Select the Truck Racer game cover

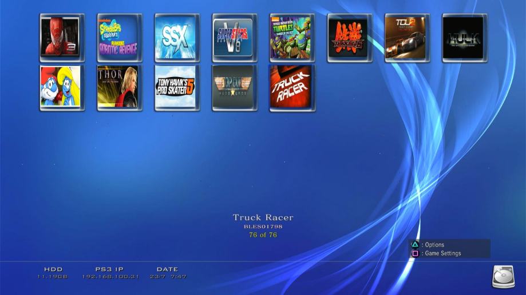point(292,88)
